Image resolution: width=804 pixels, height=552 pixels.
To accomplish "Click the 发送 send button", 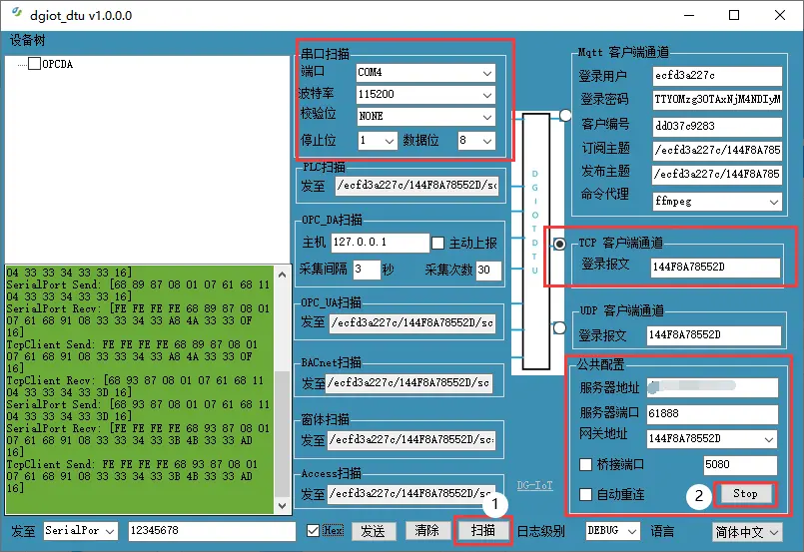I will click(x=374, y=531).
